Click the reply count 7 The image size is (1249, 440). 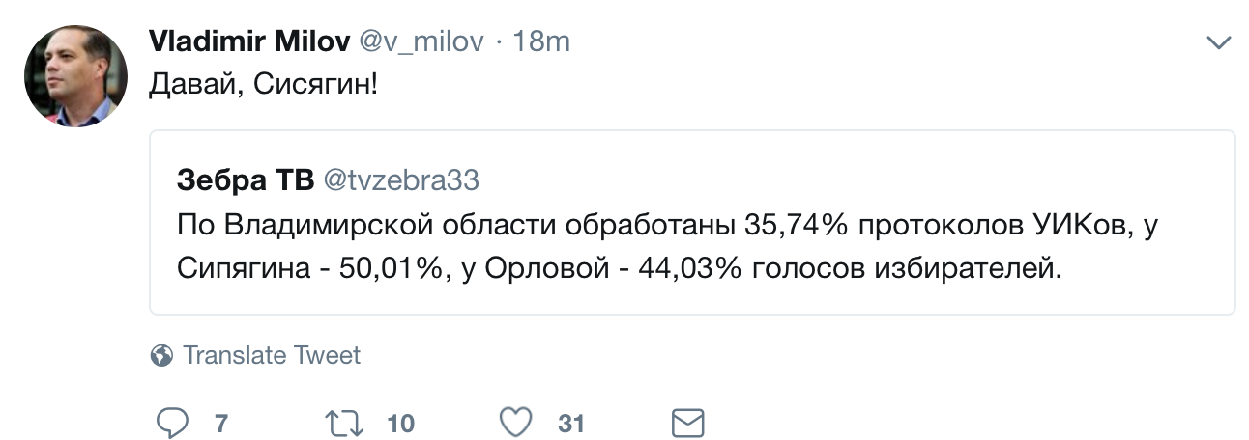(x=220, y=424)
